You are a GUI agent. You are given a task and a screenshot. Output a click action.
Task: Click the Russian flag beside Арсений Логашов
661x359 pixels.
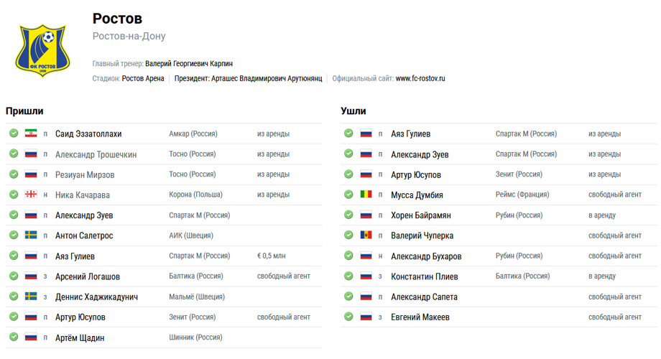point(31,276)
